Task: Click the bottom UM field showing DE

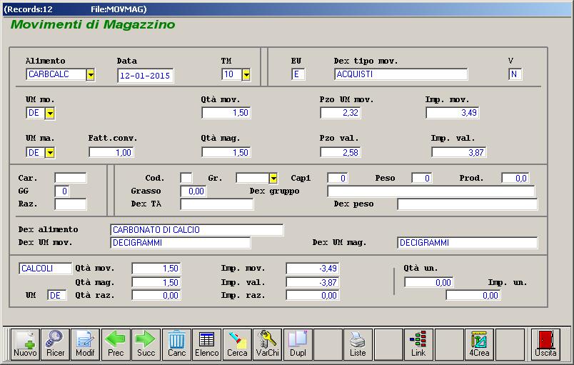Action: [57, 296]
